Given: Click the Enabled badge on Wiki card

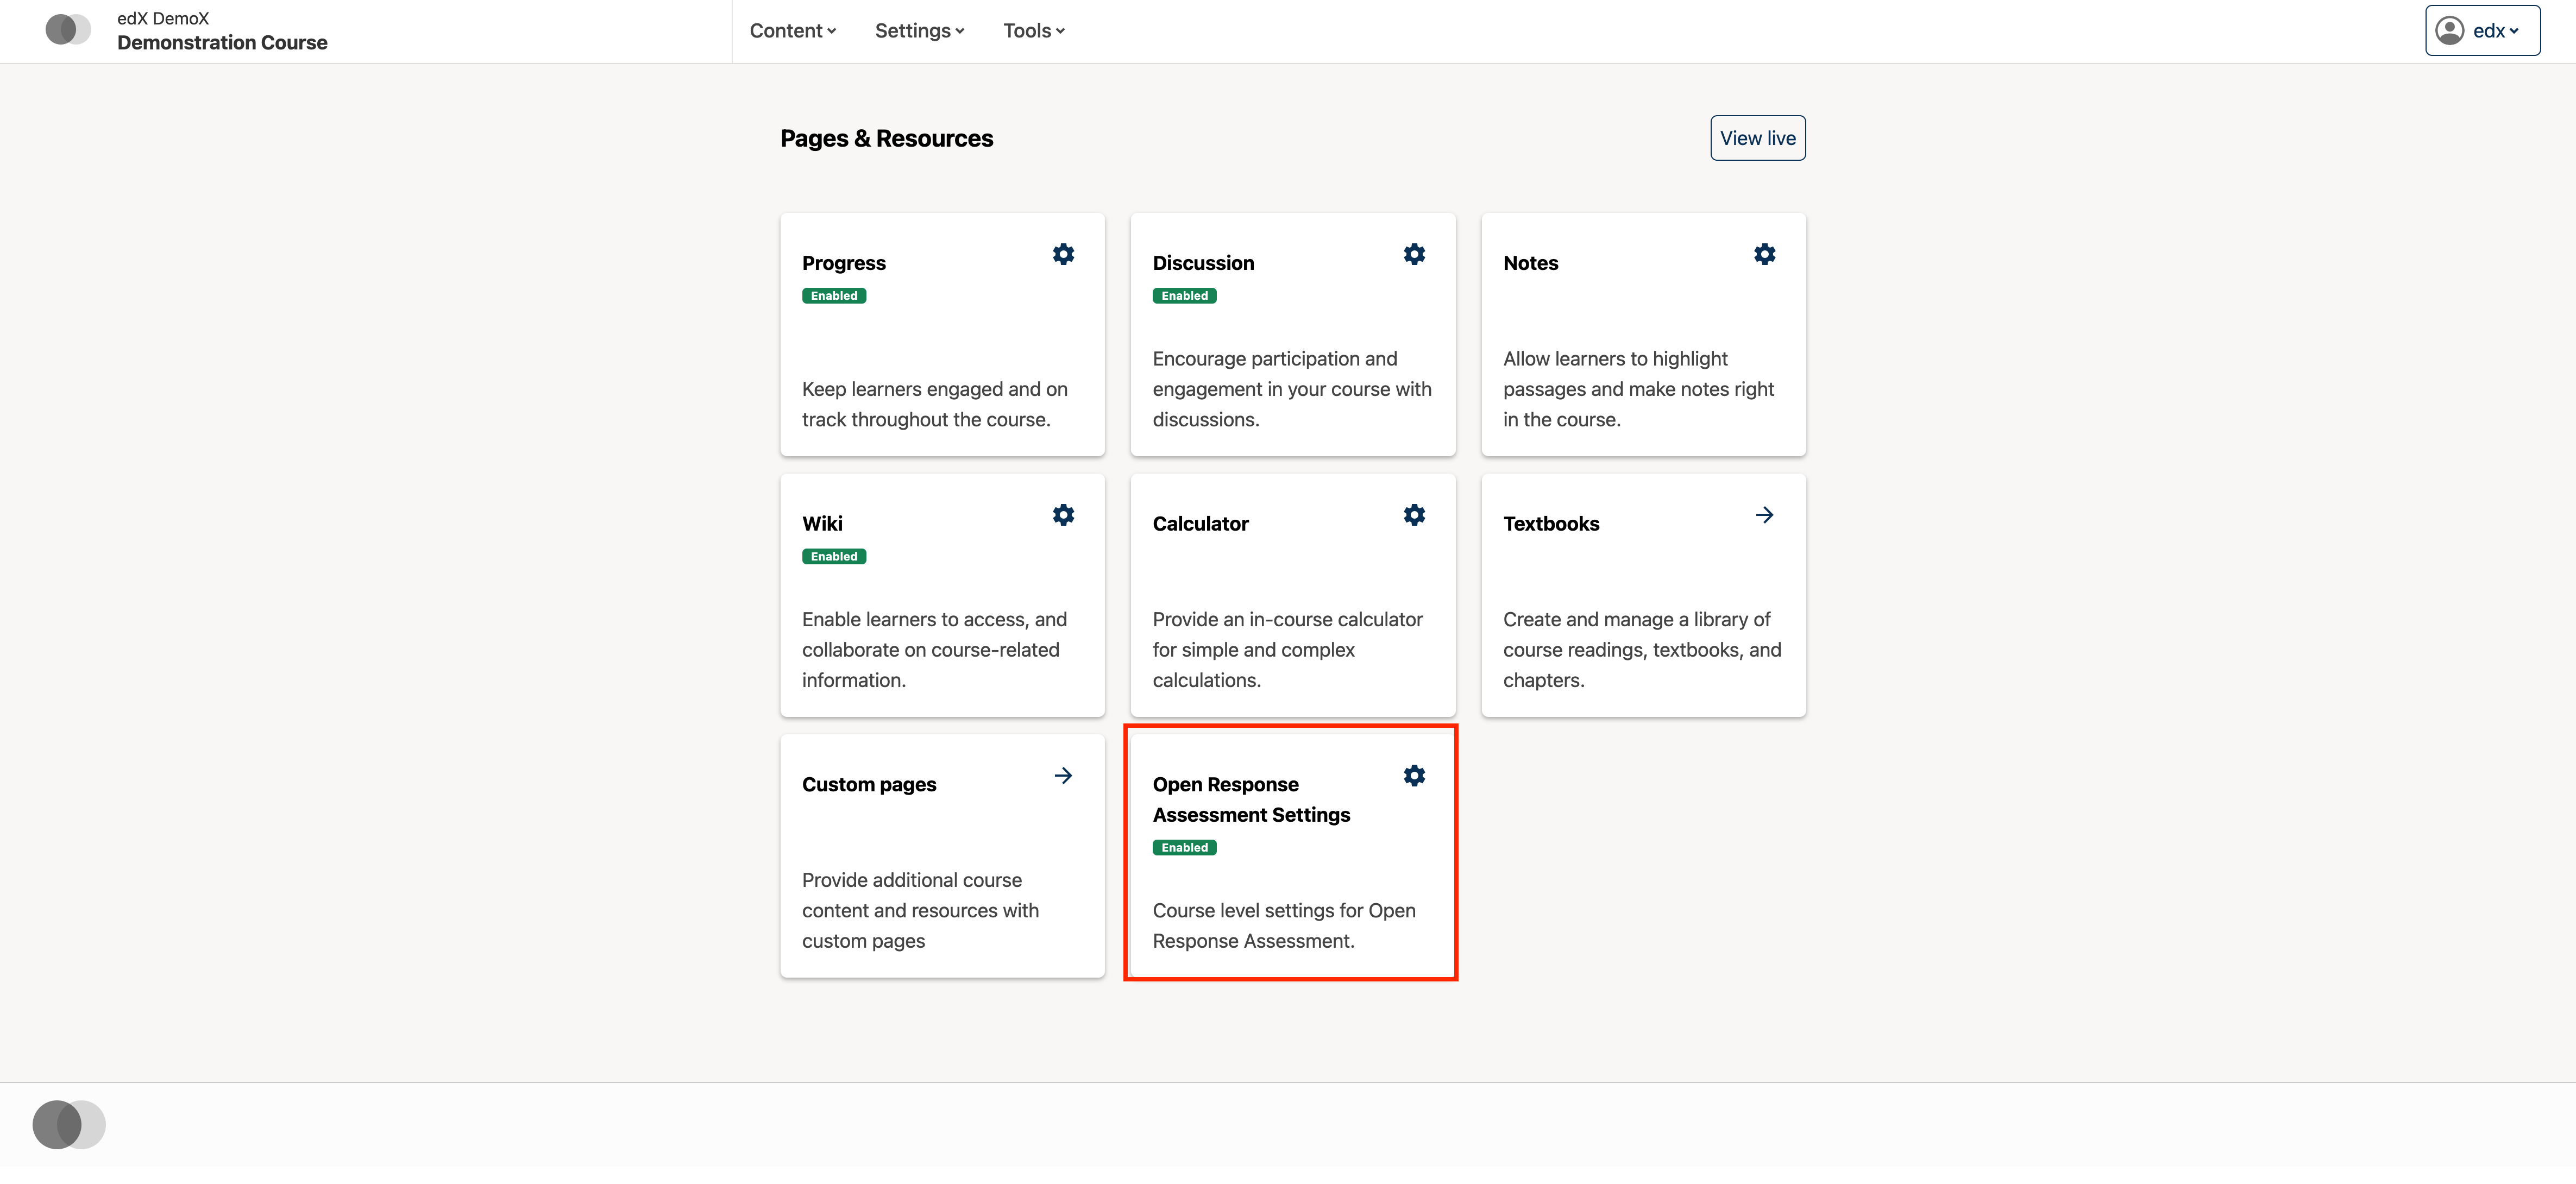Looking at the screenshot, I should (x=834, y=557).
